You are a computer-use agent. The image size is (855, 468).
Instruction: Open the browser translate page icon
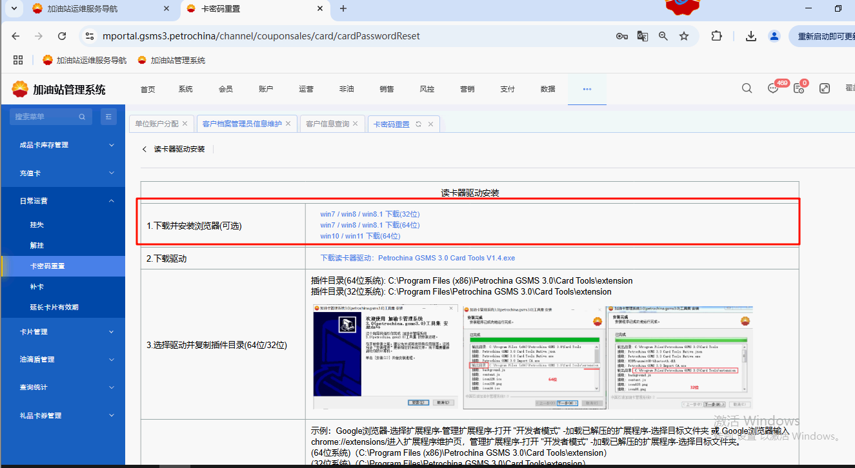point(642,36)
